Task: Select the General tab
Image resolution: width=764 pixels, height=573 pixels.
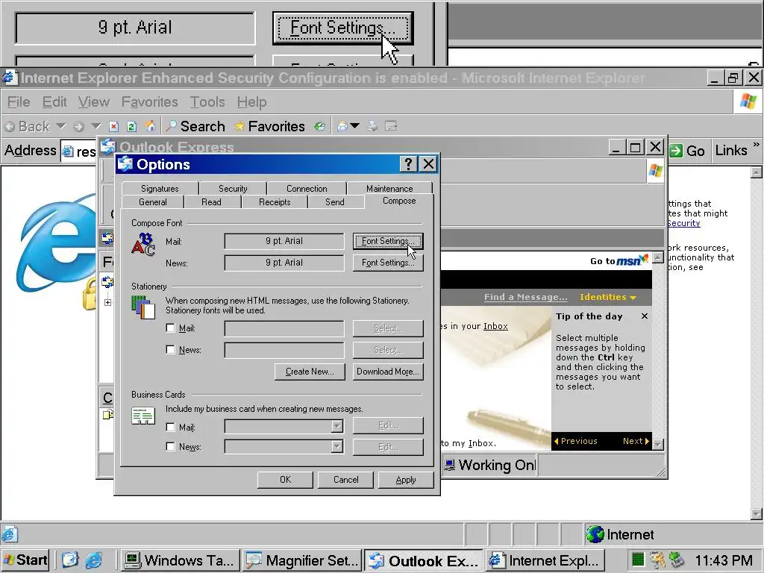Action: 152,201
